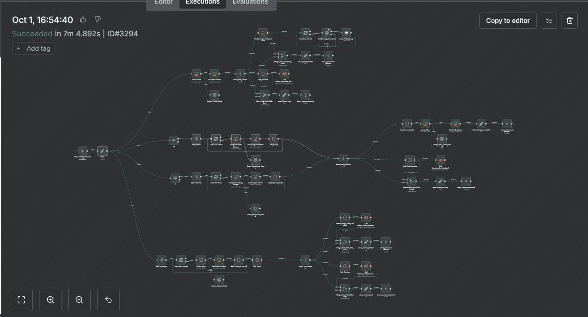Select the Loop Over Items2 node
Viewport: 588px width, 317px height.
pos(305,33)
